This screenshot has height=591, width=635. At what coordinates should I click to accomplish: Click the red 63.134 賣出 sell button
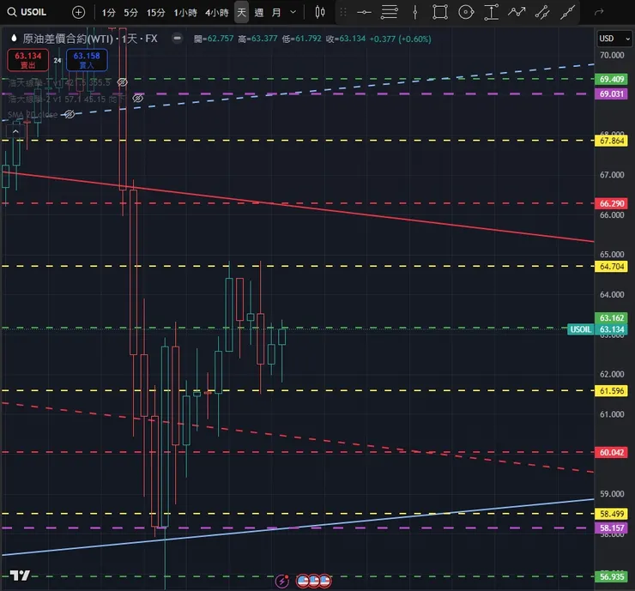pos(28,60)
